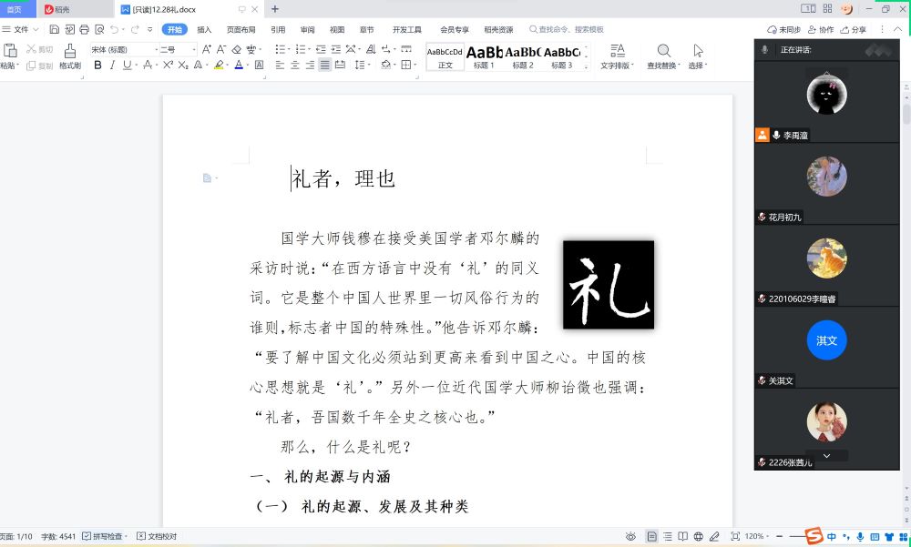Apply the 标题 1 heading style
The height and width of the screenshot is (547, 911).
click(485, 56)
